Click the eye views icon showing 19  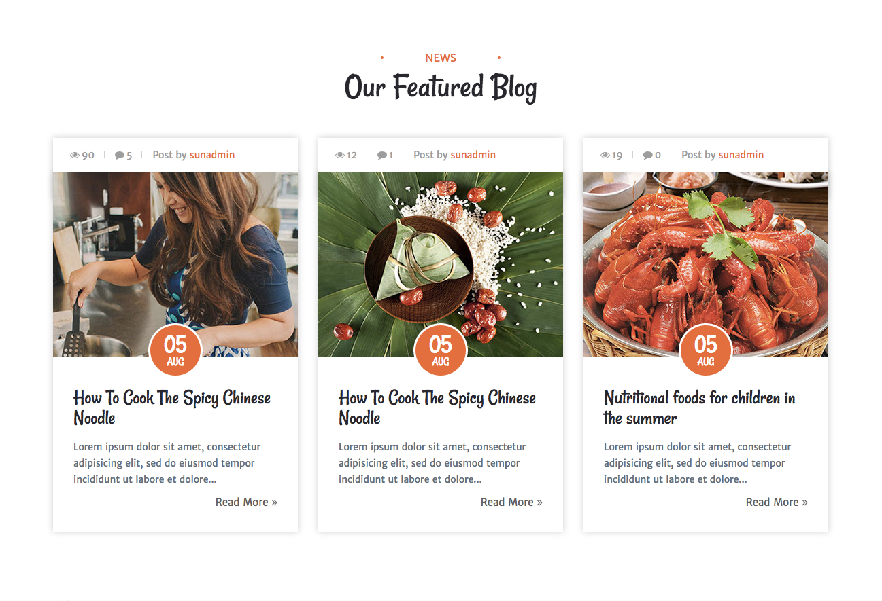coord(605,155)
